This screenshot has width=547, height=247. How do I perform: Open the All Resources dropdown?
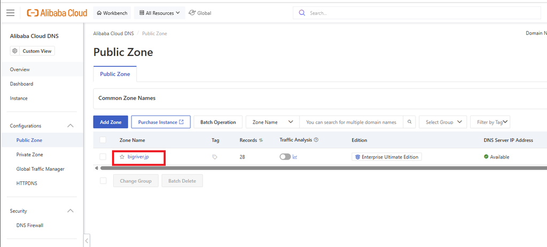click(159, 13)
